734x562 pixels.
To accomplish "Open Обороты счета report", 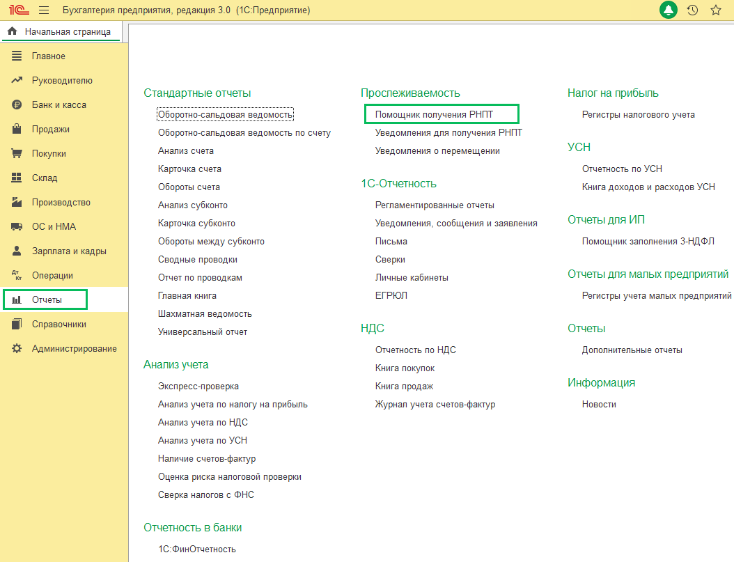I will [x=189, y=187].
